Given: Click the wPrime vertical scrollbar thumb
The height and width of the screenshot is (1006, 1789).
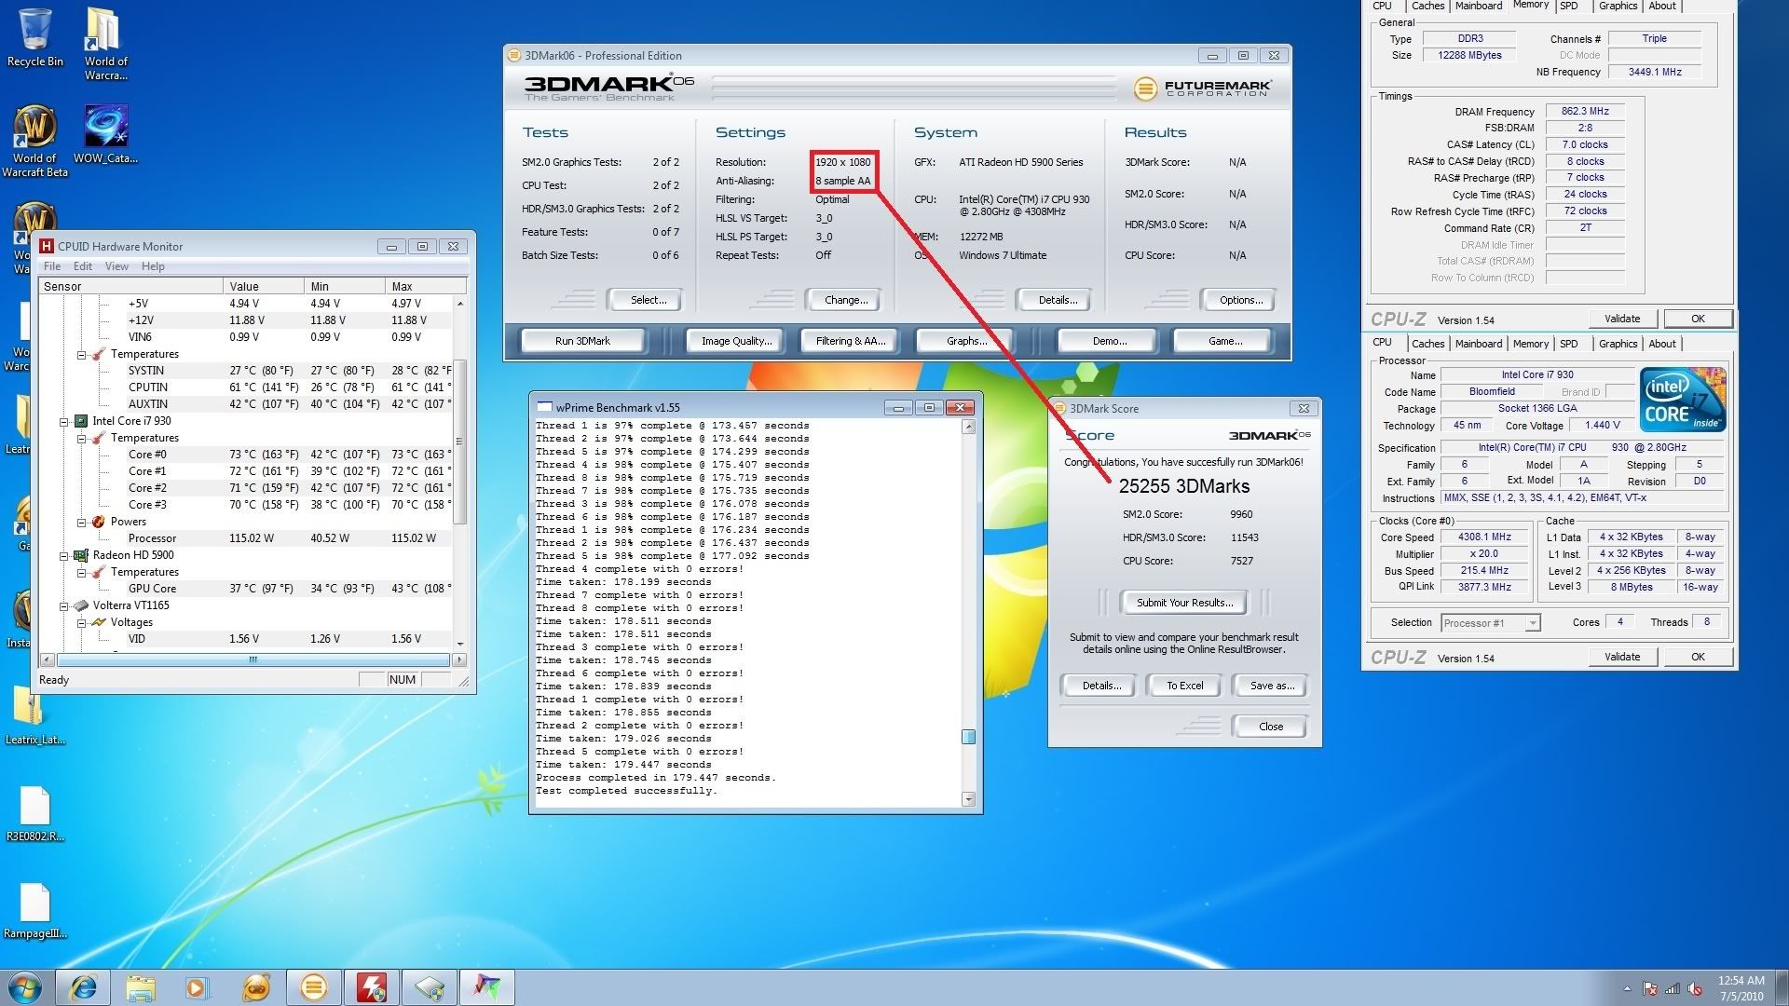Looking at the screenshot, I should tap(968, 737).
